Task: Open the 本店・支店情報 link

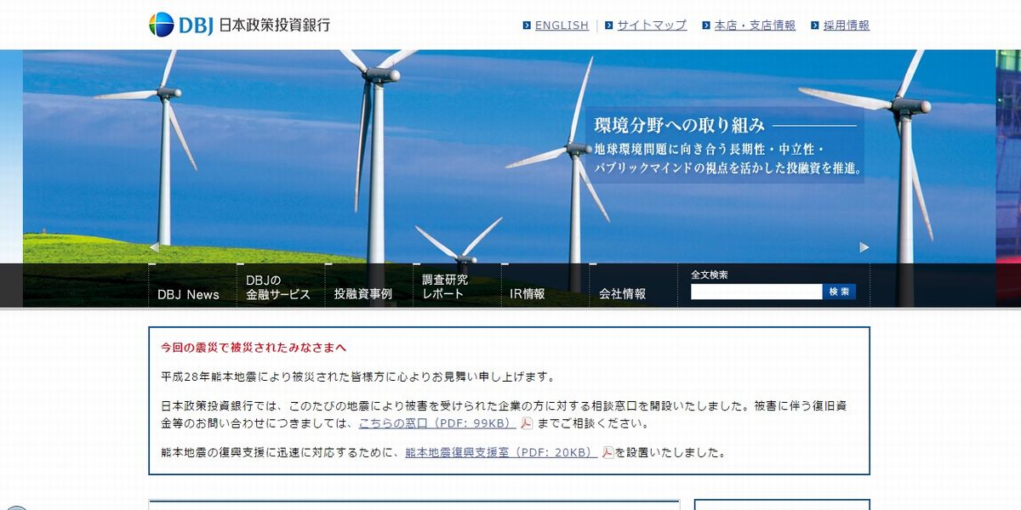Action: click(x=755, y=25)
